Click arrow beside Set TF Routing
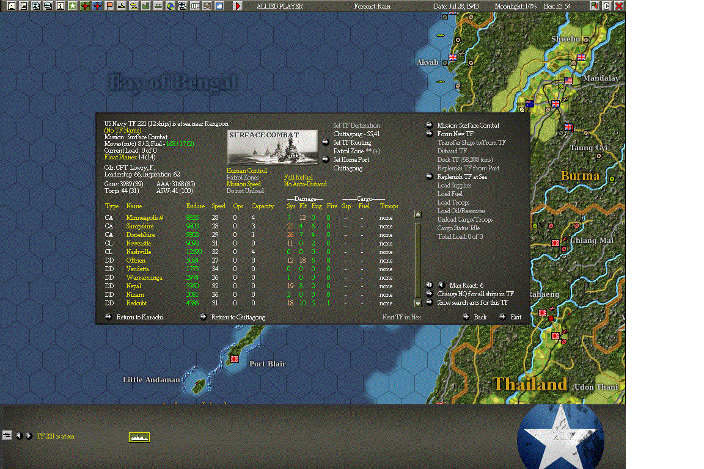This screenshot has height=469, width=704. click(326, 142)
